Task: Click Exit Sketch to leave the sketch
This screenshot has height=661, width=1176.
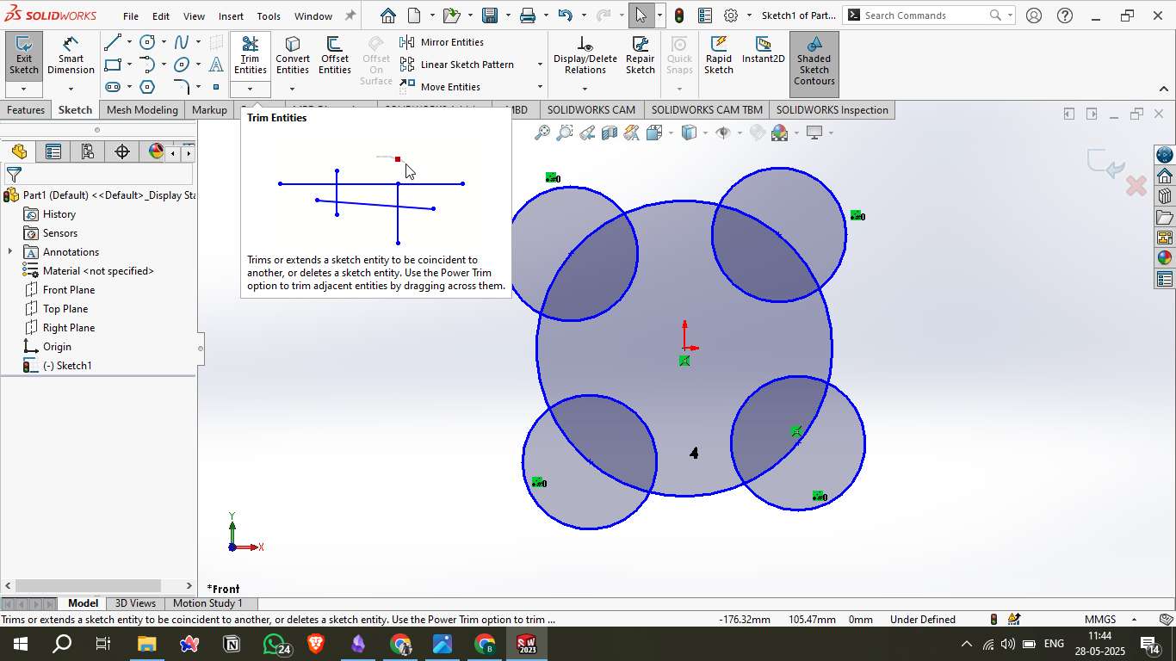Action: click(x=23, y=56)
